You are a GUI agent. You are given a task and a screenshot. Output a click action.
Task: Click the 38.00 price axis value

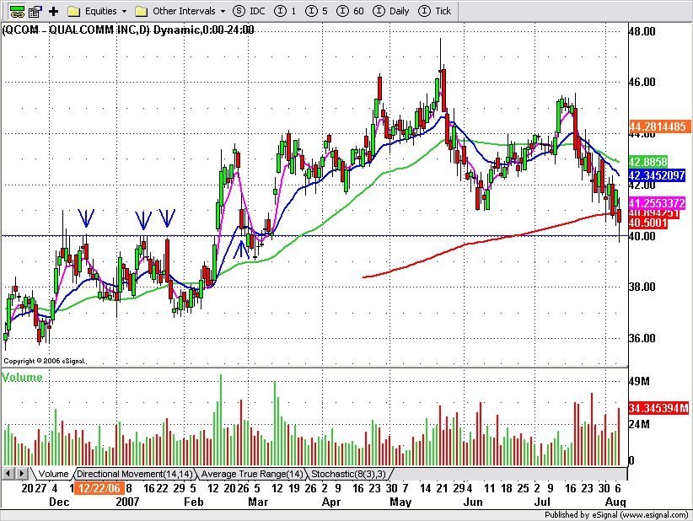[x=642, y=287]
